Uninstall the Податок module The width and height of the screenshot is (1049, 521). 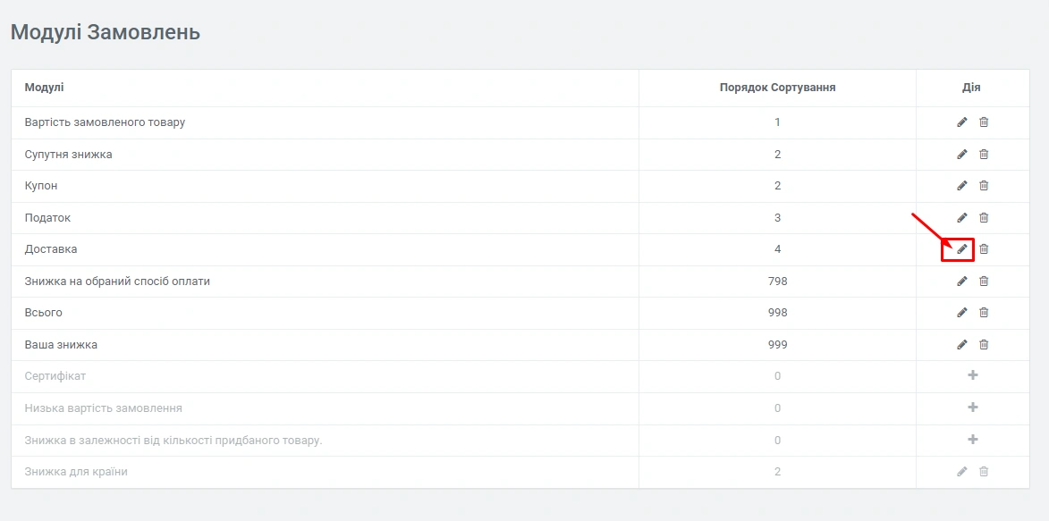(x=984, y=218)
